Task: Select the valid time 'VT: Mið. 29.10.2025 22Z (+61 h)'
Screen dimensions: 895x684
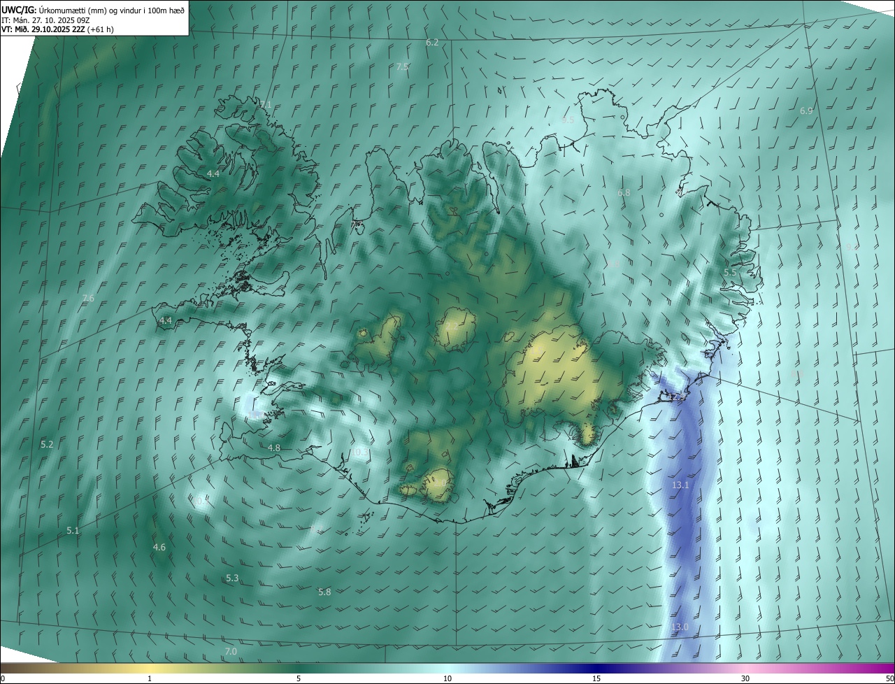Action: tap(57, 29)
